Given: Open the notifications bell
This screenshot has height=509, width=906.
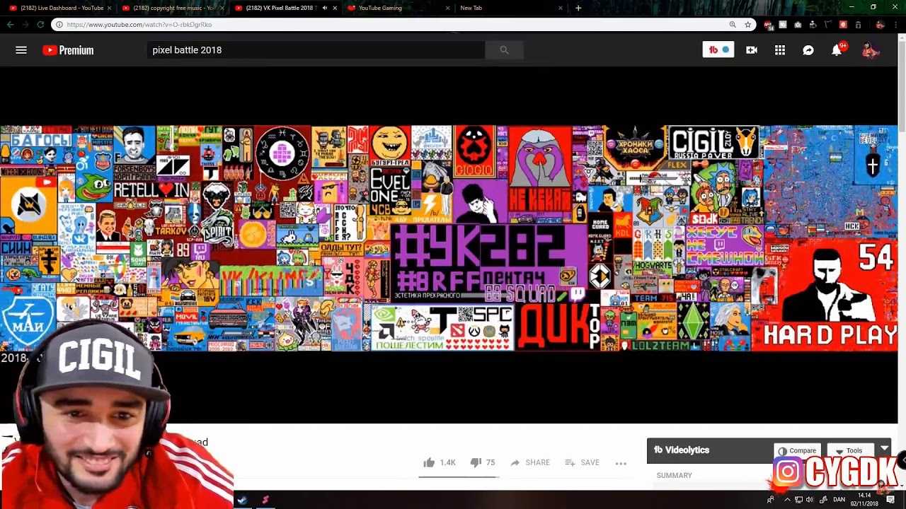Looking at the screenshot, I should pos(837,50).
